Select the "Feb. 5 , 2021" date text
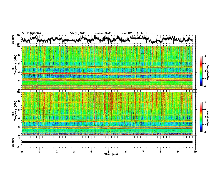220x170 pixels. point(77,33)
